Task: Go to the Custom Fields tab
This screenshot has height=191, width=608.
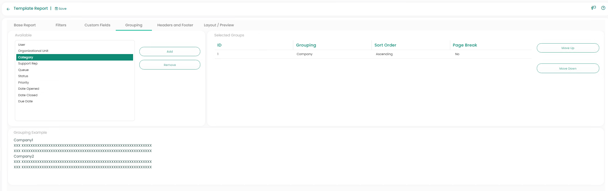Action: click(x=97, y=25)
